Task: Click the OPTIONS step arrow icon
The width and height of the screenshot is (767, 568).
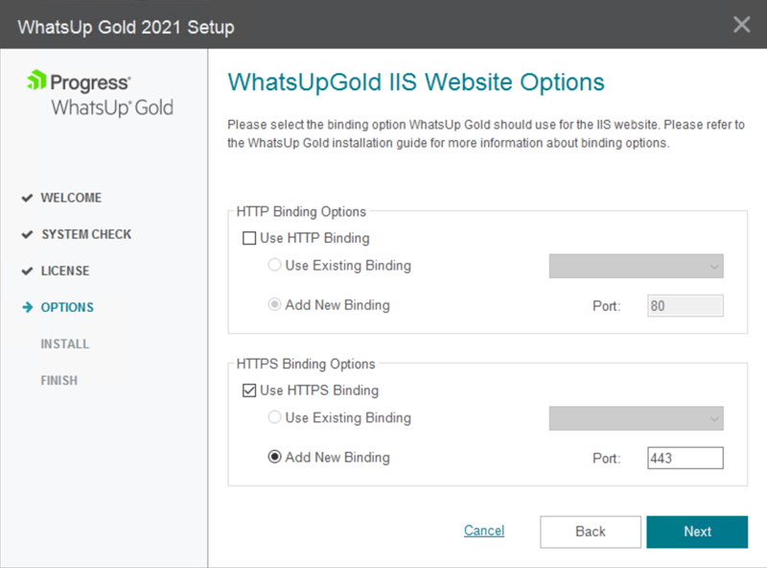Action: (28, 307)
